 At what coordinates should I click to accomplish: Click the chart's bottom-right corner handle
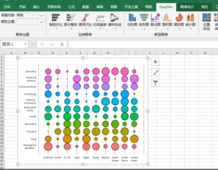coord(148,164)
